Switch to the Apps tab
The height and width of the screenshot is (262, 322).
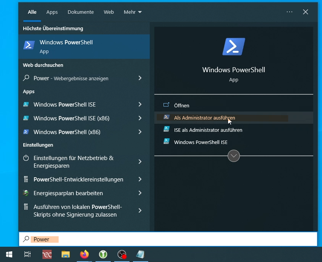pyautogui.click(x=52, y=12)
